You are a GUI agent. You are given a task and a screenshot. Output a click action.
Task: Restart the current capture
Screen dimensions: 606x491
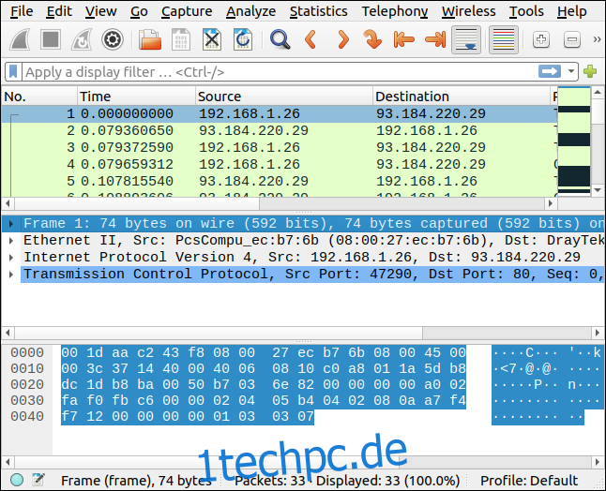(82, 39)
